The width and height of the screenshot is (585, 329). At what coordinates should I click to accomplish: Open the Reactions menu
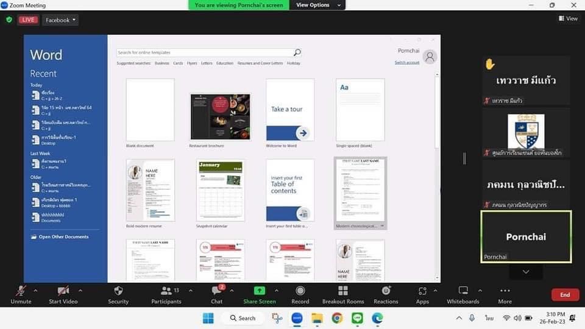coord(386,291)
